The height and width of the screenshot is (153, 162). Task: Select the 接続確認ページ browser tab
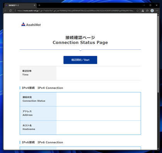(x=20, y=5)
